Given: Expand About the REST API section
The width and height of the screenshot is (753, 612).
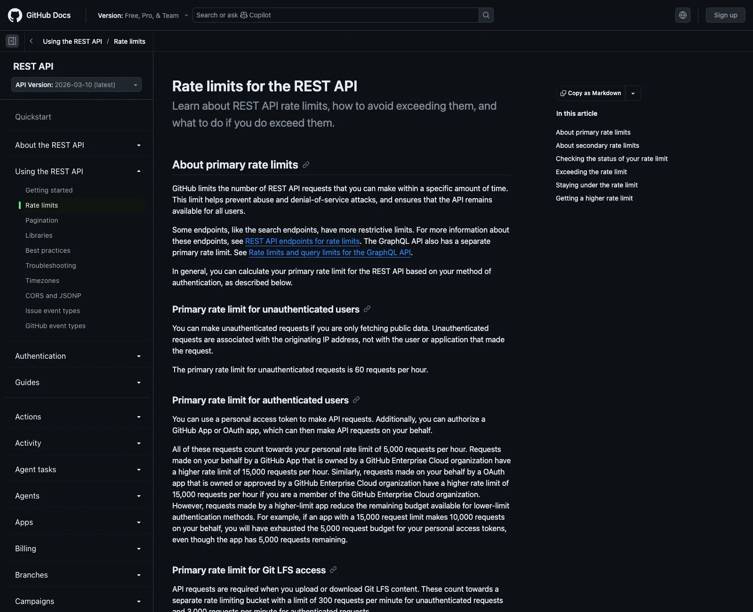Looking at the screenshot, I should pyautogui.click(x=78, y=145).
